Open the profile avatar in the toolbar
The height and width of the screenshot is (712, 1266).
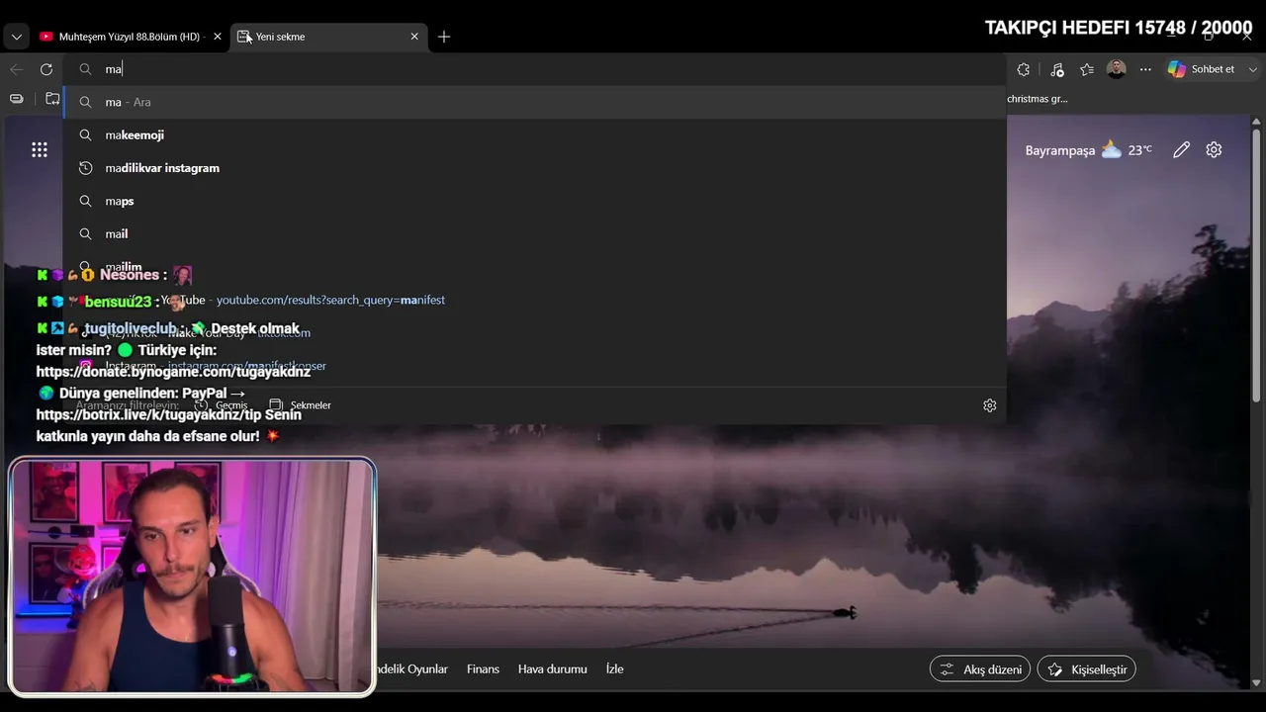(1117, 69)
